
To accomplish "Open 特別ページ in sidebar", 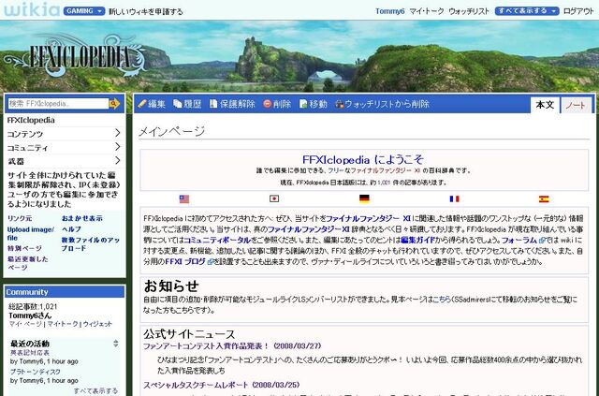I will point(24,248).
